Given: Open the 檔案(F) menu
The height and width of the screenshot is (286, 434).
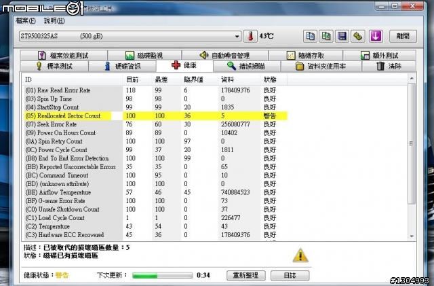Looking at the screenshot, I should coord(26,21).
